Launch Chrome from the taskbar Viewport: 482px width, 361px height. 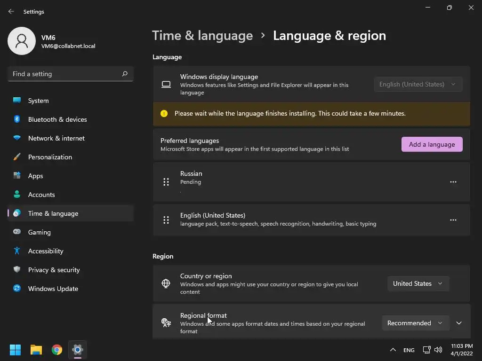pos(57,350)
